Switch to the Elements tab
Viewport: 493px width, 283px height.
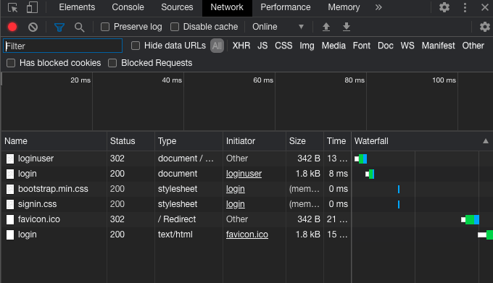coord(77,7)
